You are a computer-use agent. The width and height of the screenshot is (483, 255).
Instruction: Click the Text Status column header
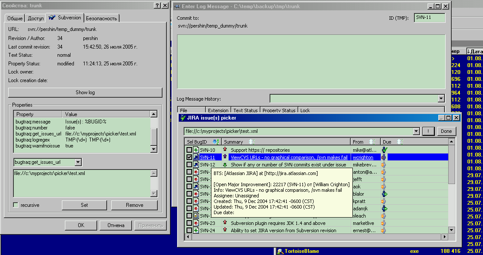(245, 111)
